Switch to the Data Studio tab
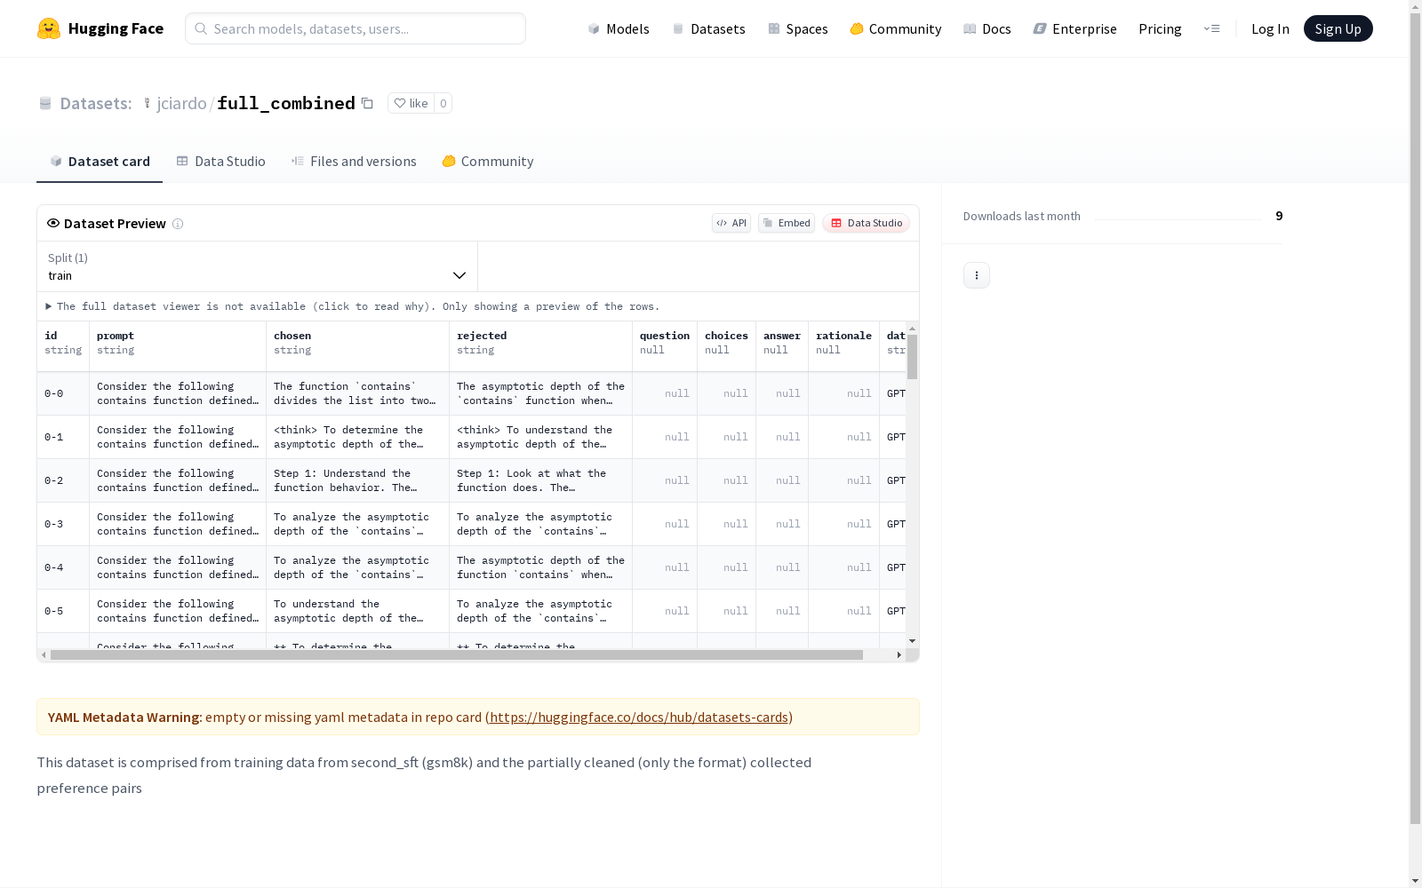The height and width of the screenshot is (888, 1422). click(221, 161)
